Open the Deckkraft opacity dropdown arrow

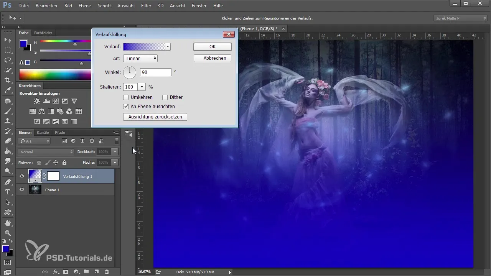pyautogui.click(x=115, y=152)
